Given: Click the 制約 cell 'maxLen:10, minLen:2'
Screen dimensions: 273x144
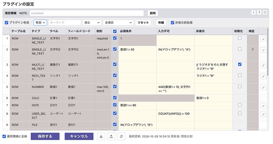Looking at the screenshot, I should 103,54.
